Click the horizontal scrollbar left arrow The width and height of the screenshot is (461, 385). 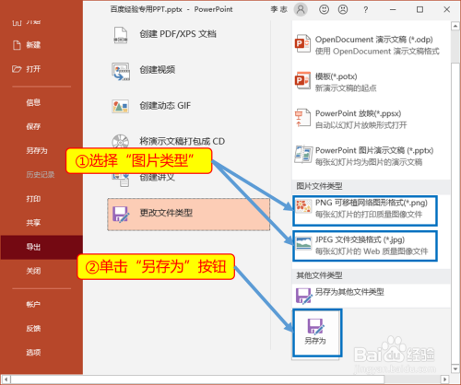[6, 379]
